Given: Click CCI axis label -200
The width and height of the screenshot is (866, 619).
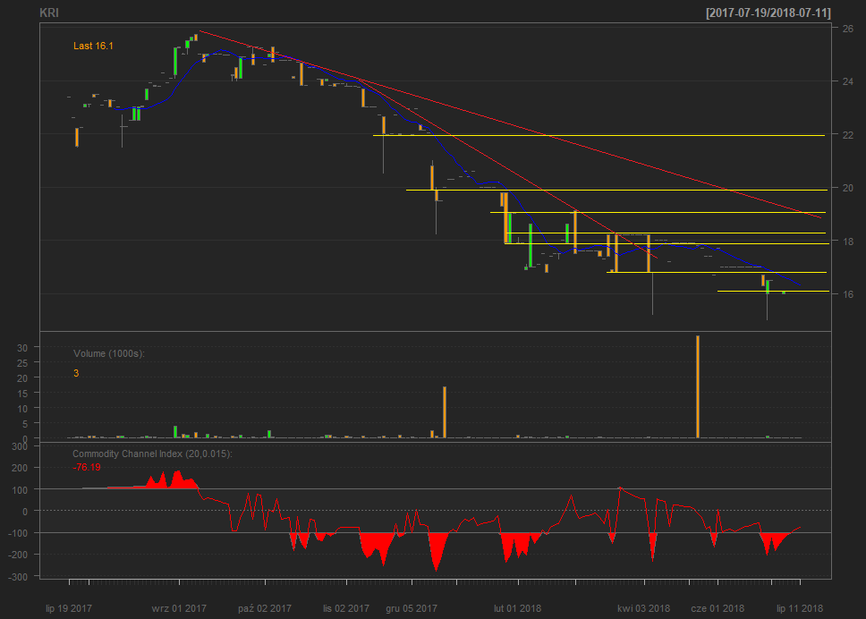Looking at the screenshot, I should point(18,555).
